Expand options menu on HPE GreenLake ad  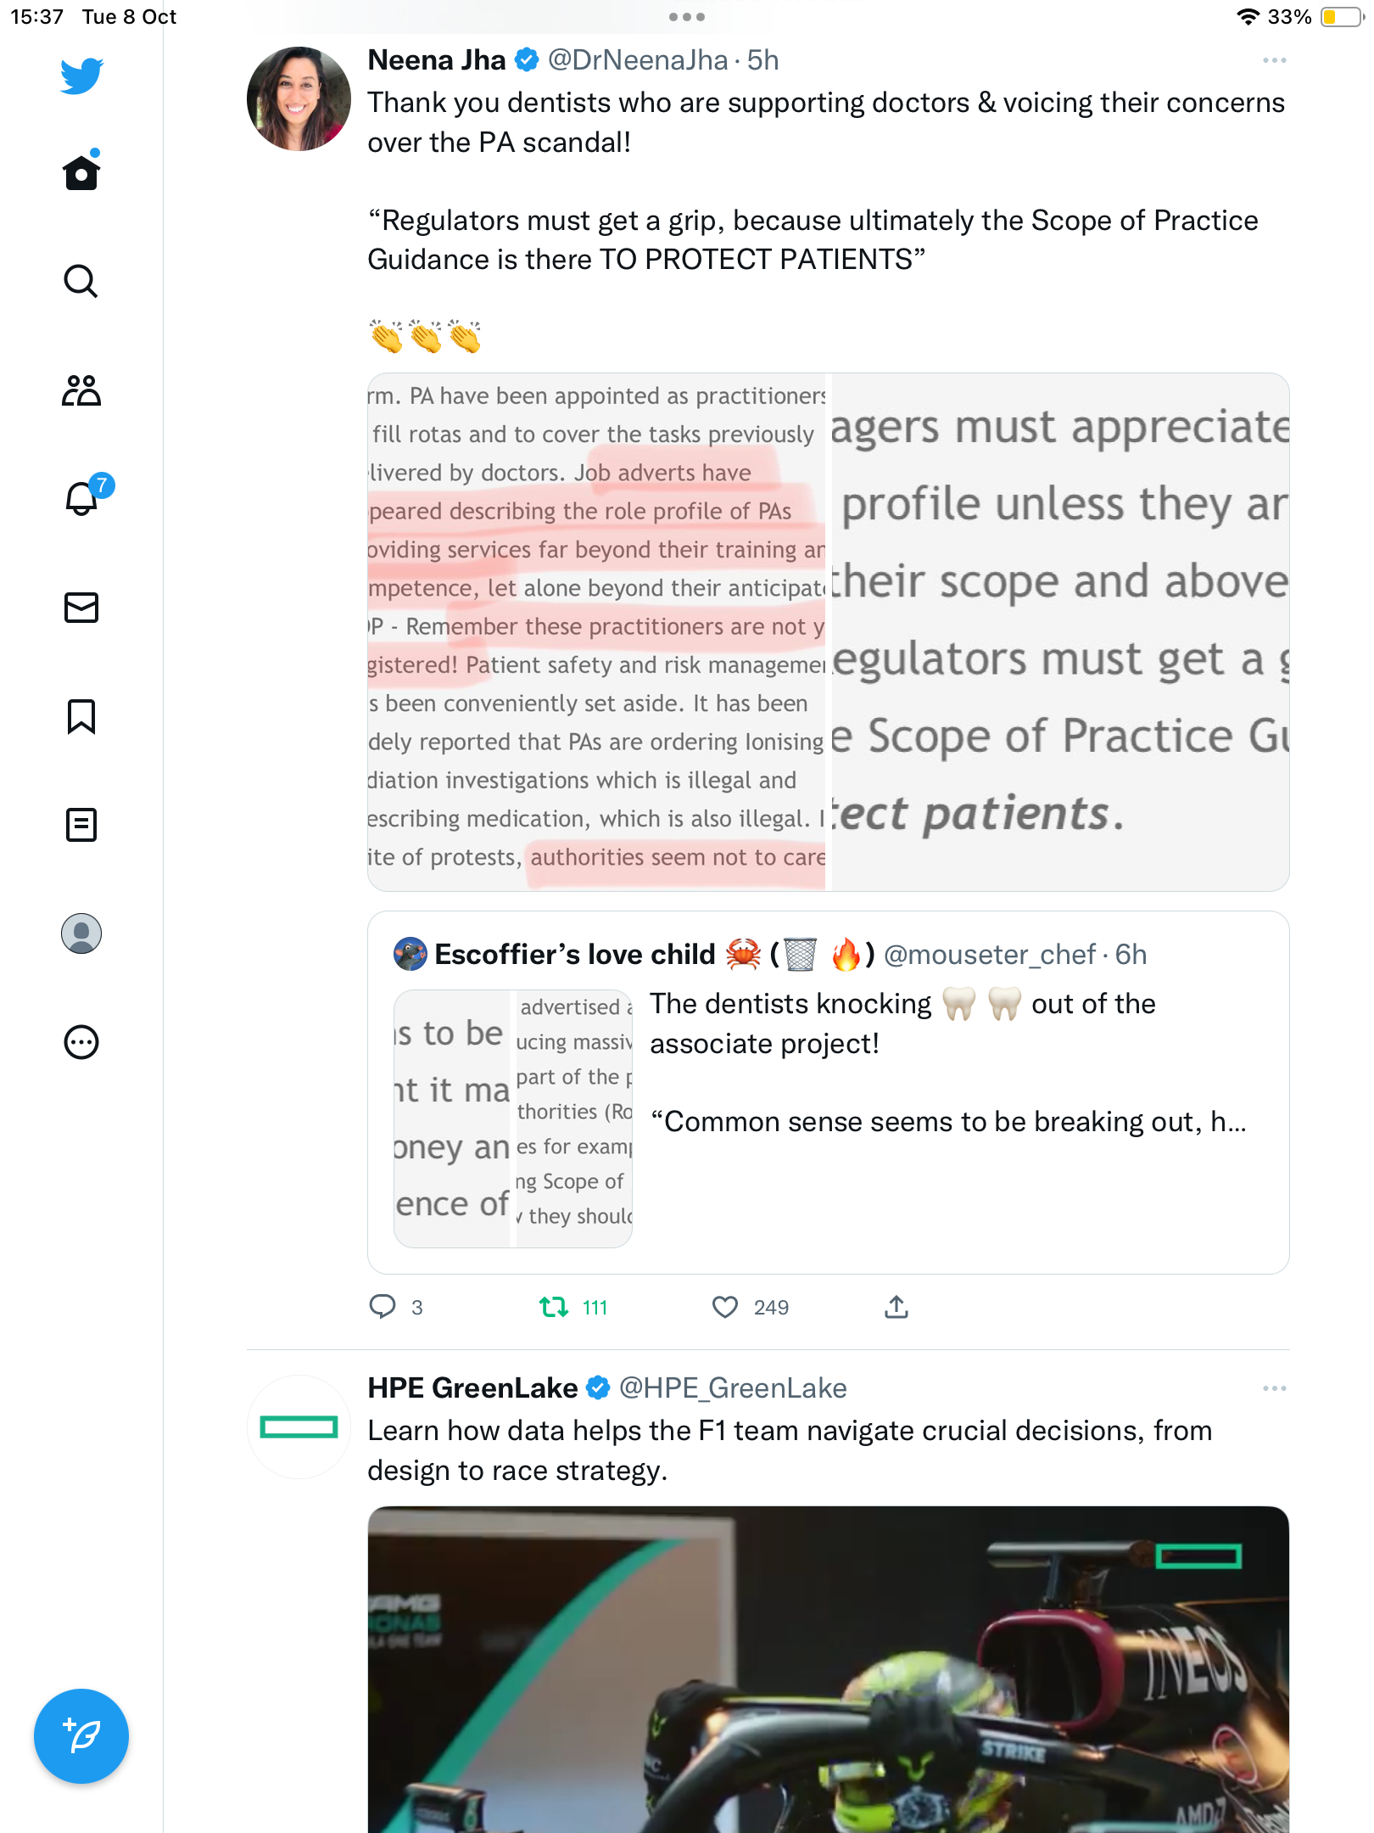[x=1274, y=1388]
